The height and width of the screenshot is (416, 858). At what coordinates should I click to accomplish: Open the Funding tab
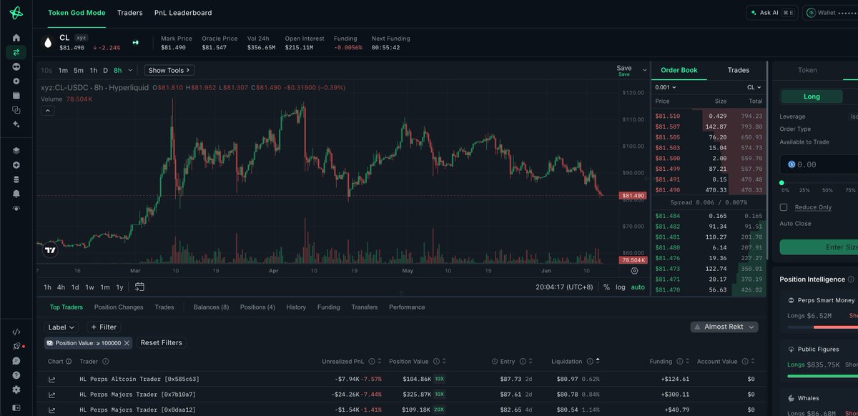click(328, 307)
